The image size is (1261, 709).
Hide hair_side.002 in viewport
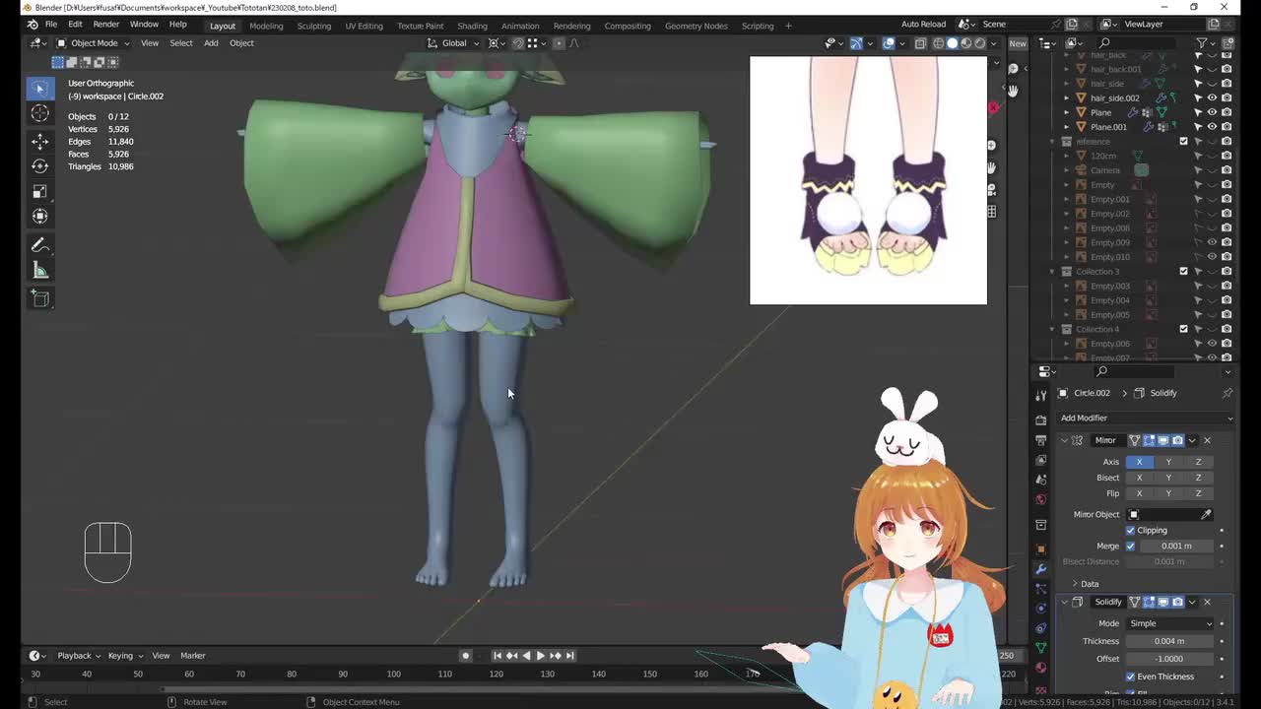pos(1212,97)
